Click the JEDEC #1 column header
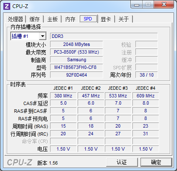 pos(63,88)
